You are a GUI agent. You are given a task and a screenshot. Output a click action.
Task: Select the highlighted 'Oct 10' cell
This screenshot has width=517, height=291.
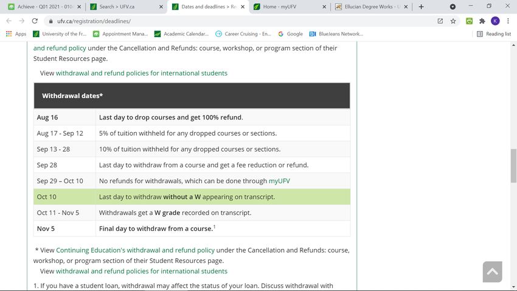click(64, 197)
